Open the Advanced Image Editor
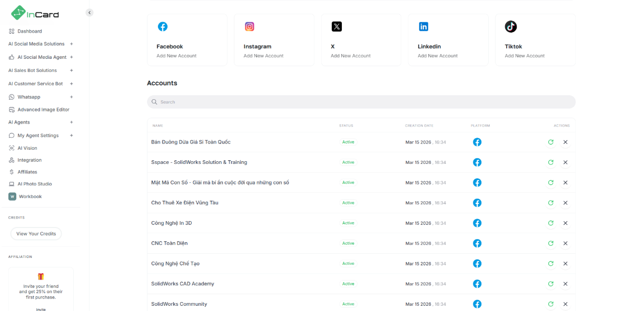 pos(43,110)
